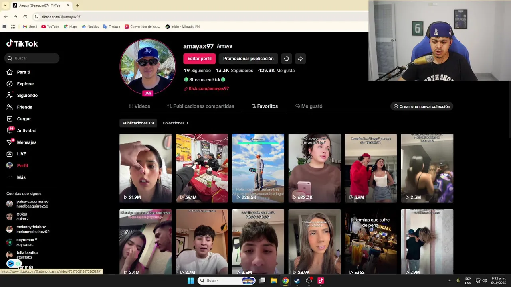Open the LIVE section in sidebar
This screenshot has height=287, width=511.
[x=16, y=154]
